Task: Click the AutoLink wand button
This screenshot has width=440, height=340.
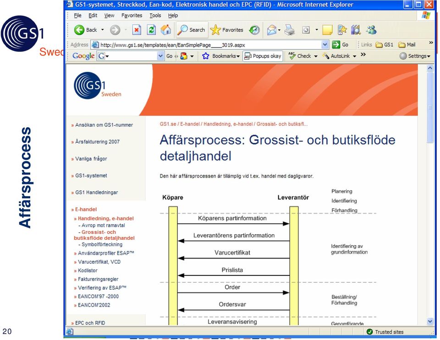Action: 336,56
